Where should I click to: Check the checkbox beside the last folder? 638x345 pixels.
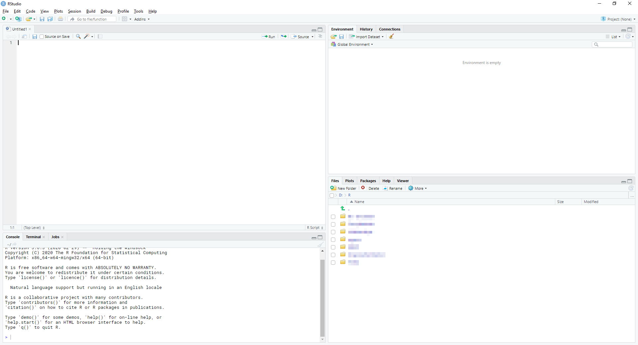[333, 262]
